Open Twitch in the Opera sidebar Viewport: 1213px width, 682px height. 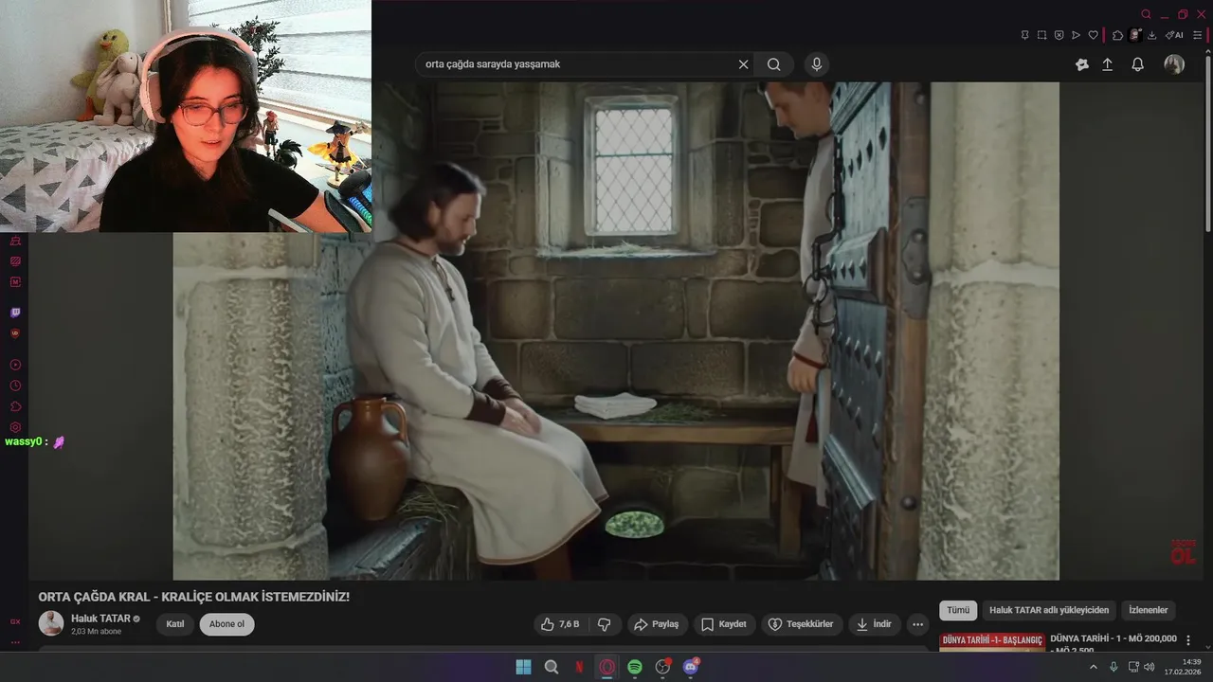tap(15, 313)
